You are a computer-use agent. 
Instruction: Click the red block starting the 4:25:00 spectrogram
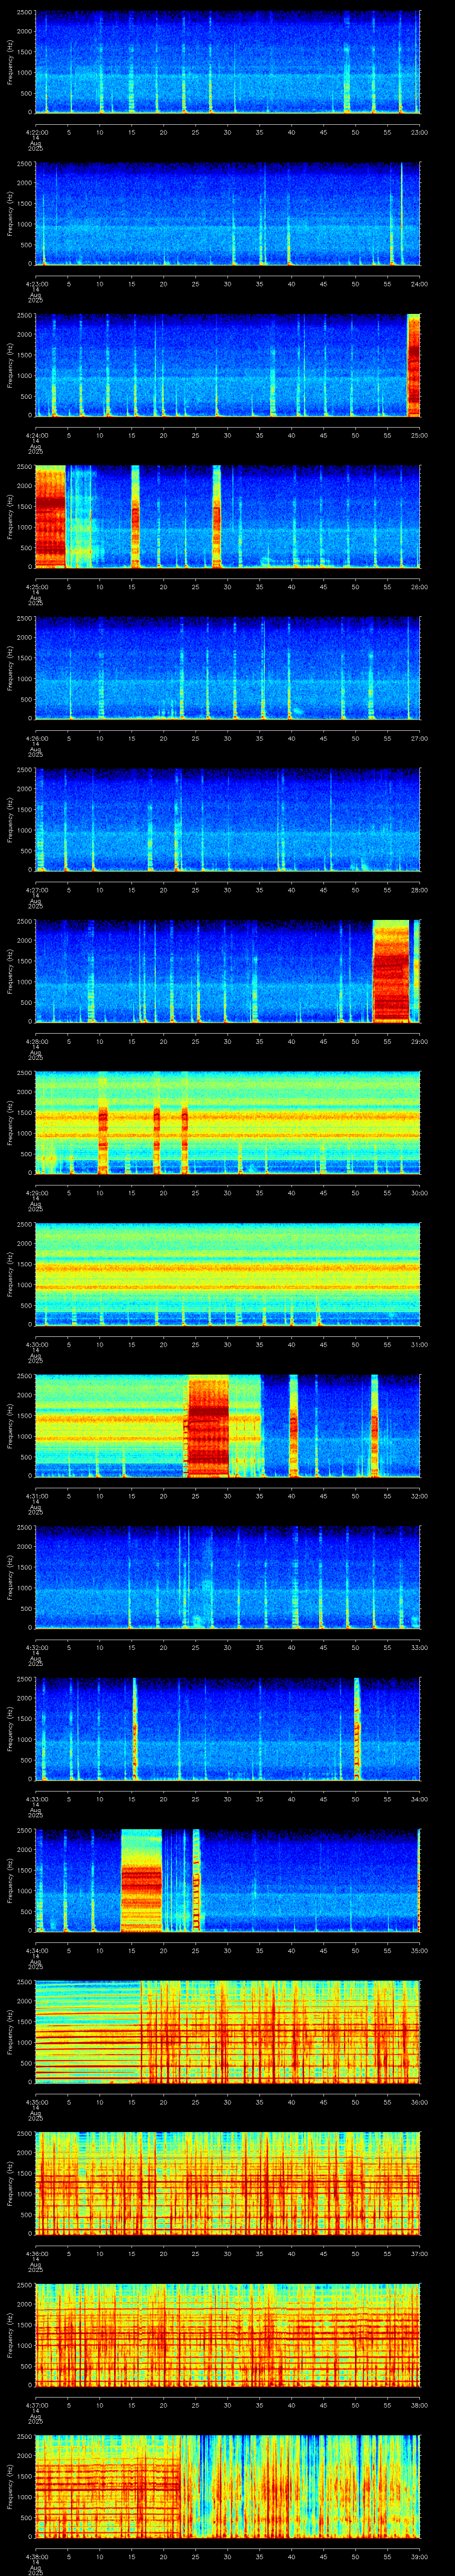50,517
